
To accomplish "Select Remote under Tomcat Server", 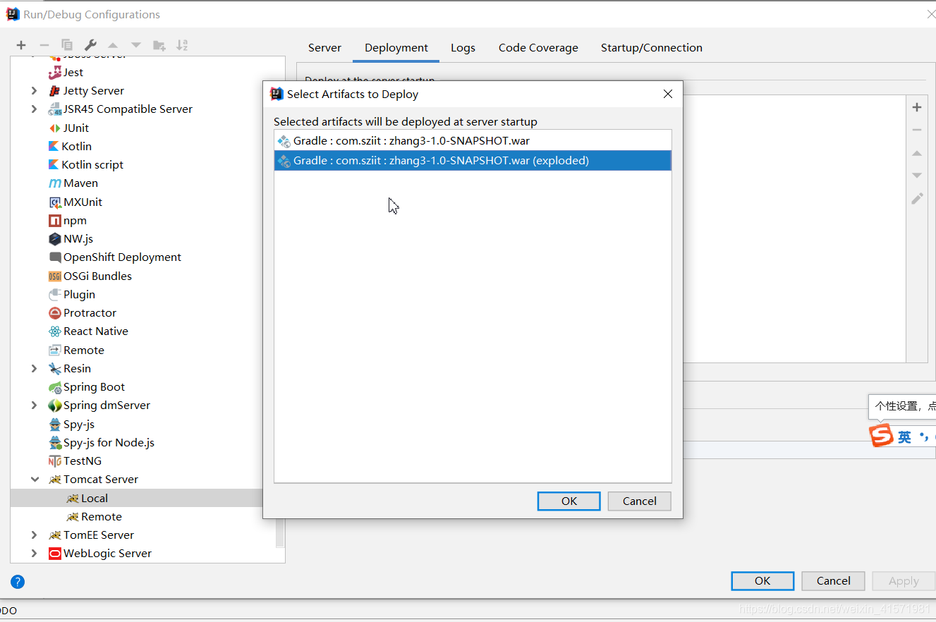I will coord(101,517).
